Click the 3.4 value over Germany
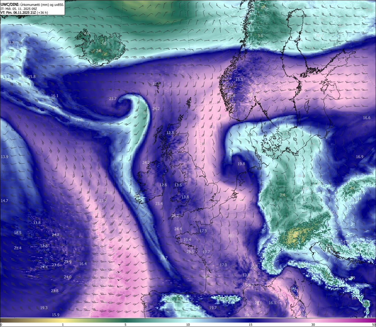Viewport: 376px width, 327px height. [x=282, y=195]
